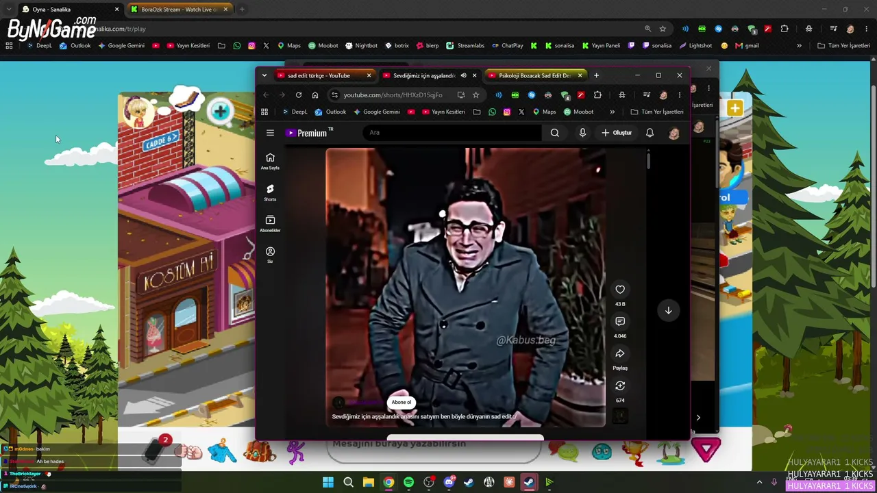Go to next short with down arrow
Viewport: 877px width, 493px height.
[x=669, y=310]
